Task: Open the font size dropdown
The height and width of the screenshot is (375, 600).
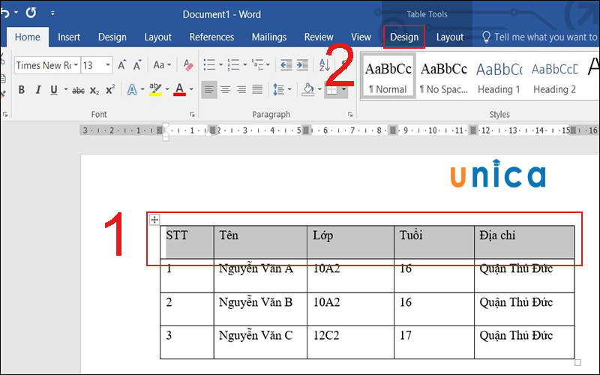Action: pyautogui.click(x=108, y=65)
